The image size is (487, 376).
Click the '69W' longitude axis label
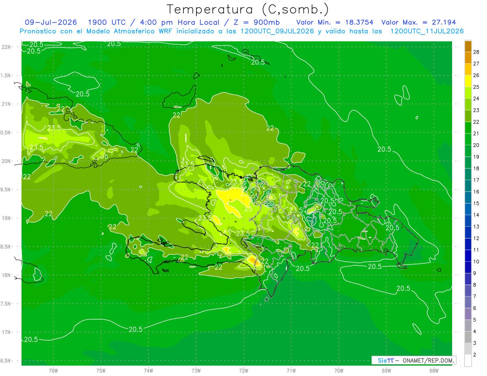point(386,370)
